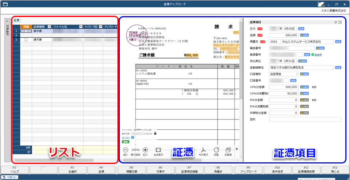Click the OCR badge for 登録番号

pyautogui.click(x=307, y=55)
